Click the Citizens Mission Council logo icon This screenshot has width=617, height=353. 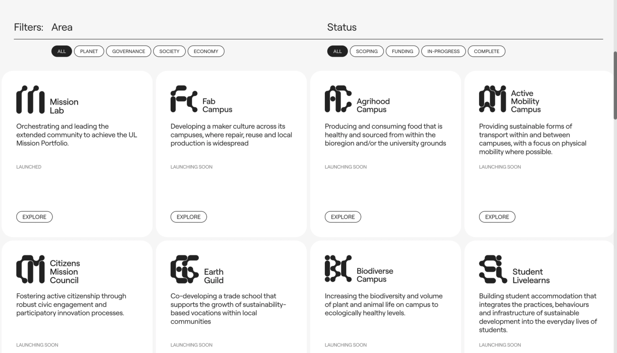[29, 268]
